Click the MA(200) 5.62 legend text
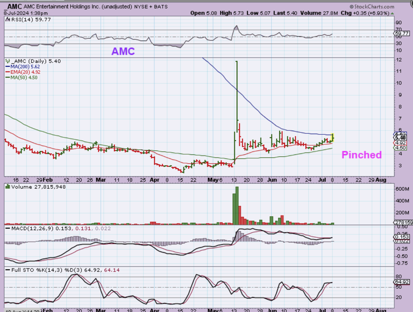The height and width of the screenshot is (312, 413). (x=25, y=66)
